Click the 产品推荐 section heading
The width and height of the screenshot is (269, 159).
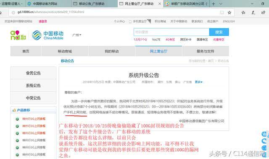coord(24,110)
